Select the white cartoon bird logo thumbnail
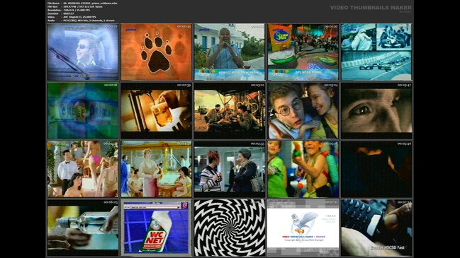Image resolution: width=460 pixels, height=258 pixels. 303,228
